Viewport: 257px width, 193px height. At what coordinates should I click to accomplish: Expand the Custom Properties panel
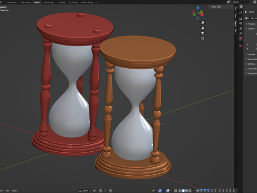tap(251, 73)
